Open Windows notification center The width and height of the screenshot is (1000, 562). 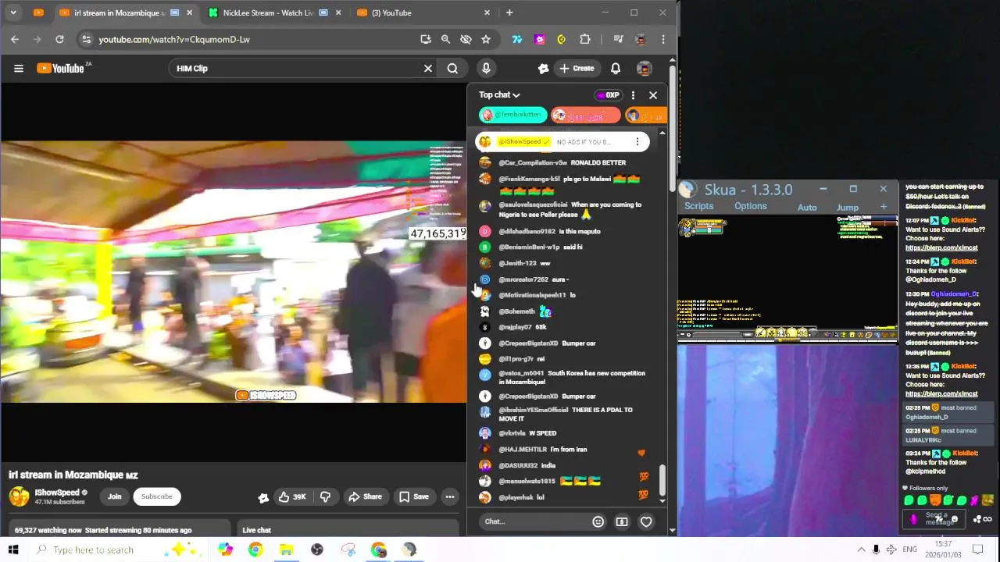[976, 550]
